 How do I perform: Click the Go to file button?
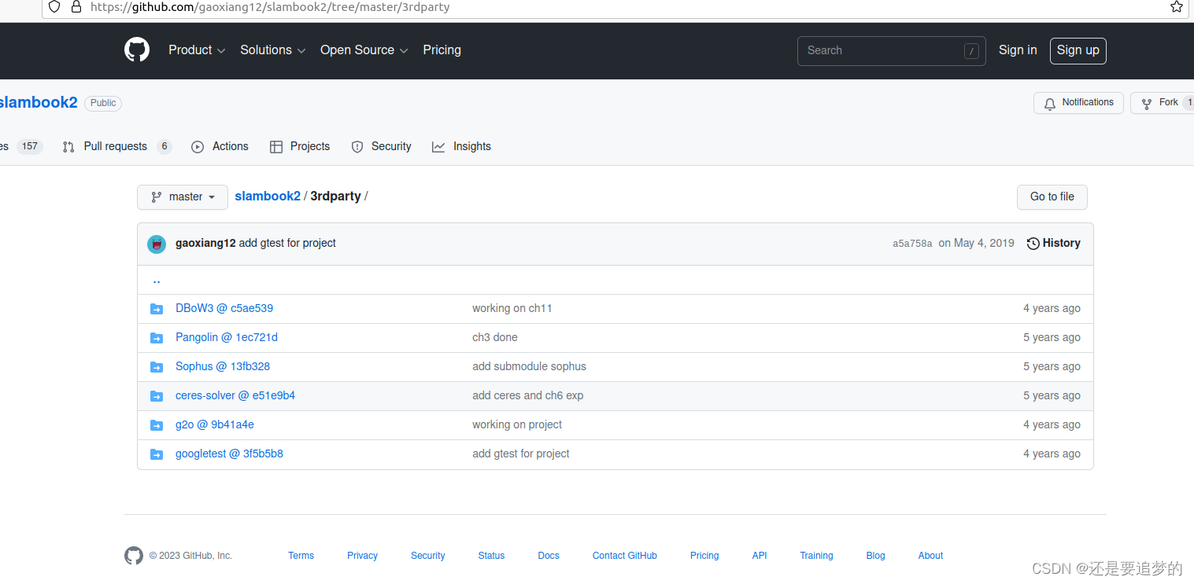1052,197
